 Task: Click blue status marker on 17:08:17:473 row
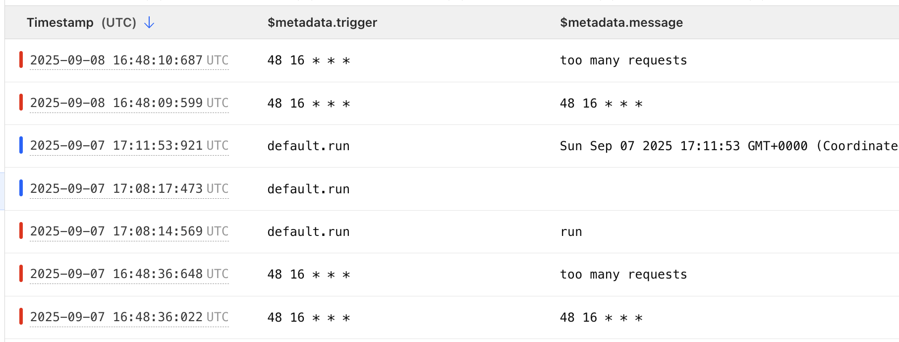[21, 188]
